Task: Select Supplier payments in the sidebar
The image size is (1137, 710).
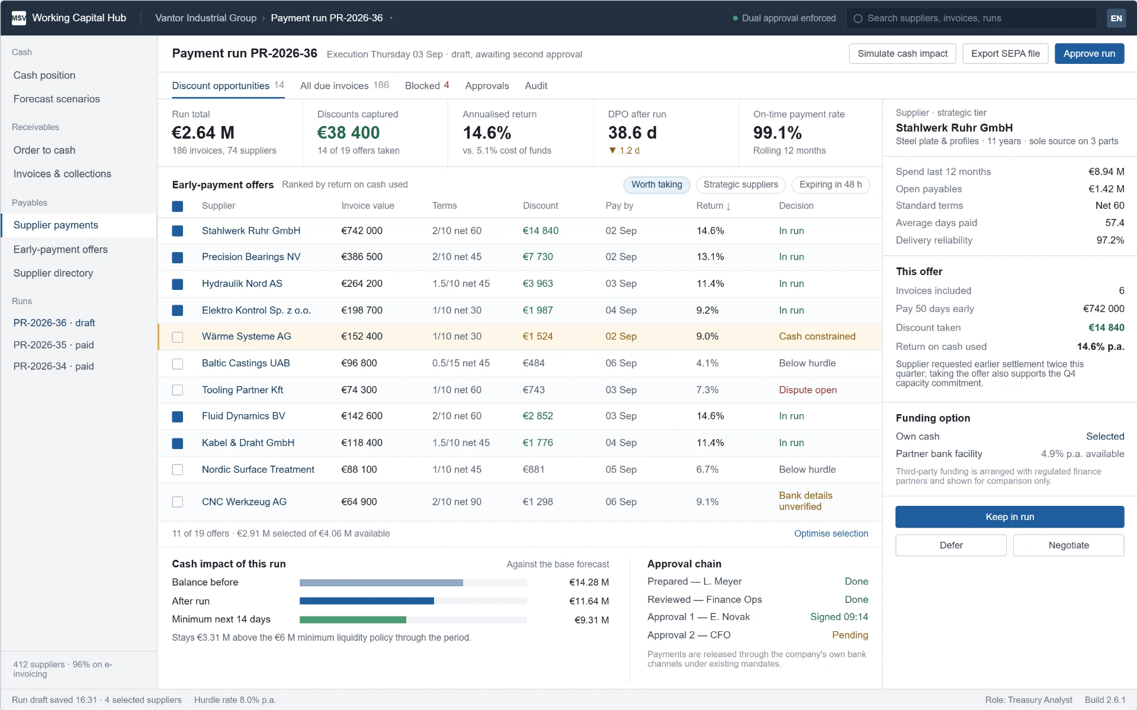Action: point(79,225)
